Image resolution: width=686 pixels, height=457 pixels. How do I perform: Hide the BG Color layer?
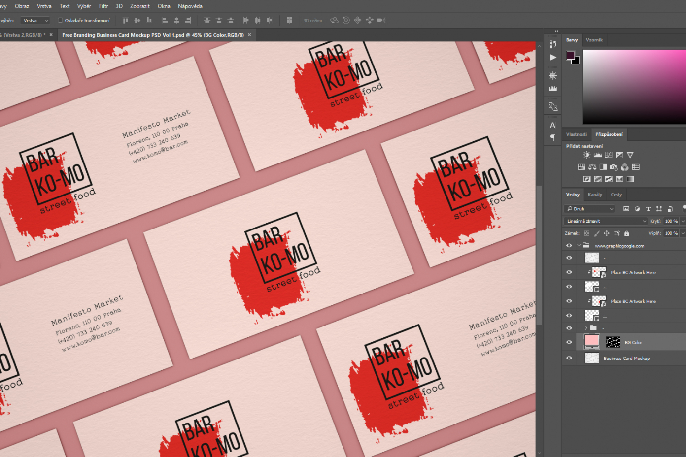[x=569, y=342]
